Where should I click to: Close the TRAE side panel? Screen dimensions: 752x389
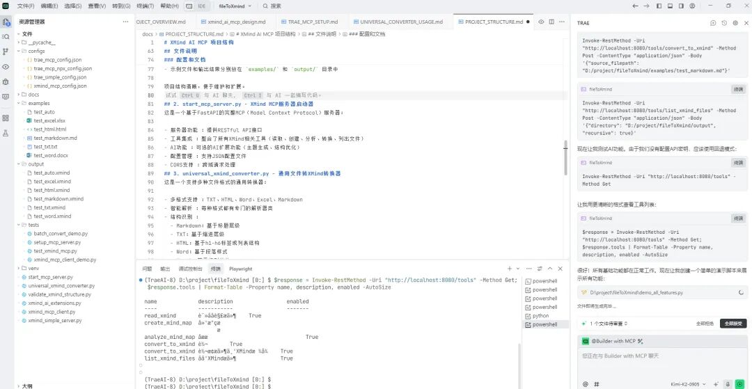(x=746, y=22)
